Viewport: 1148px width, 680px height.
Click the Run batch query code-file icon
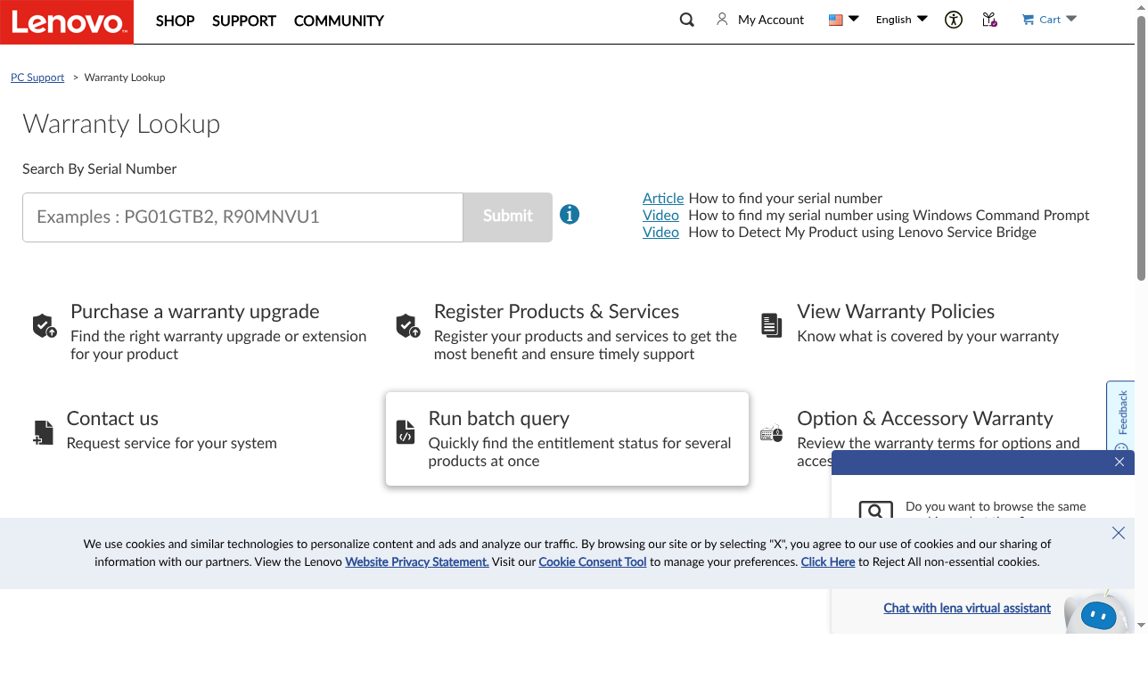406,432
